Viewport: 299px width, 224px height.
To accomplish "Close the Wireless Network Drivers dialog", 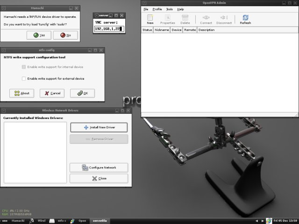I will click(x=99, y=178).
